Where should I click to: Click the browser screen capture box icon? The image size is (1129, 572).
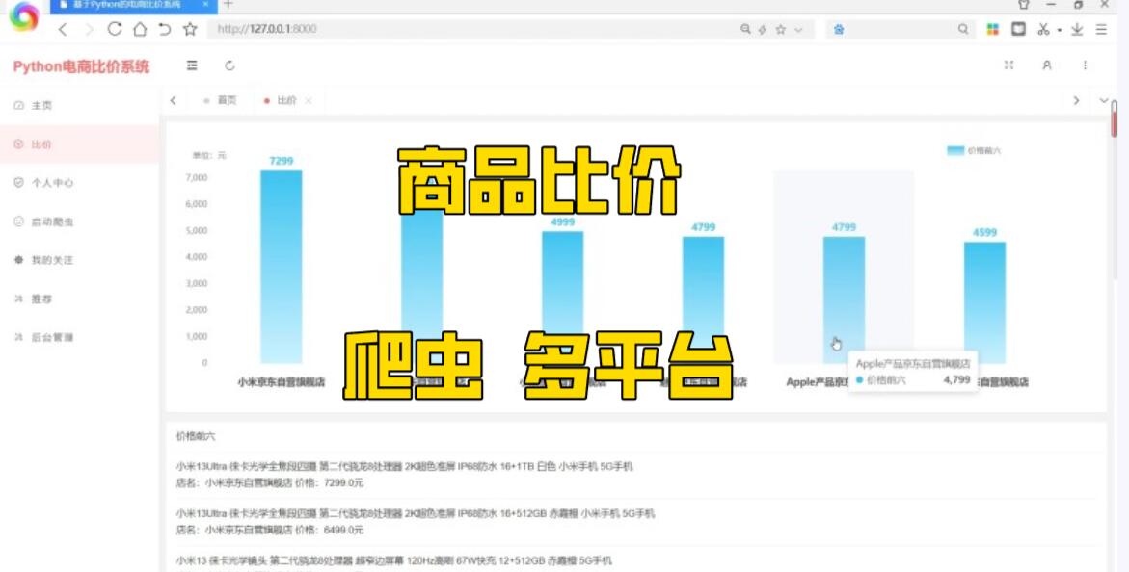1018,29
